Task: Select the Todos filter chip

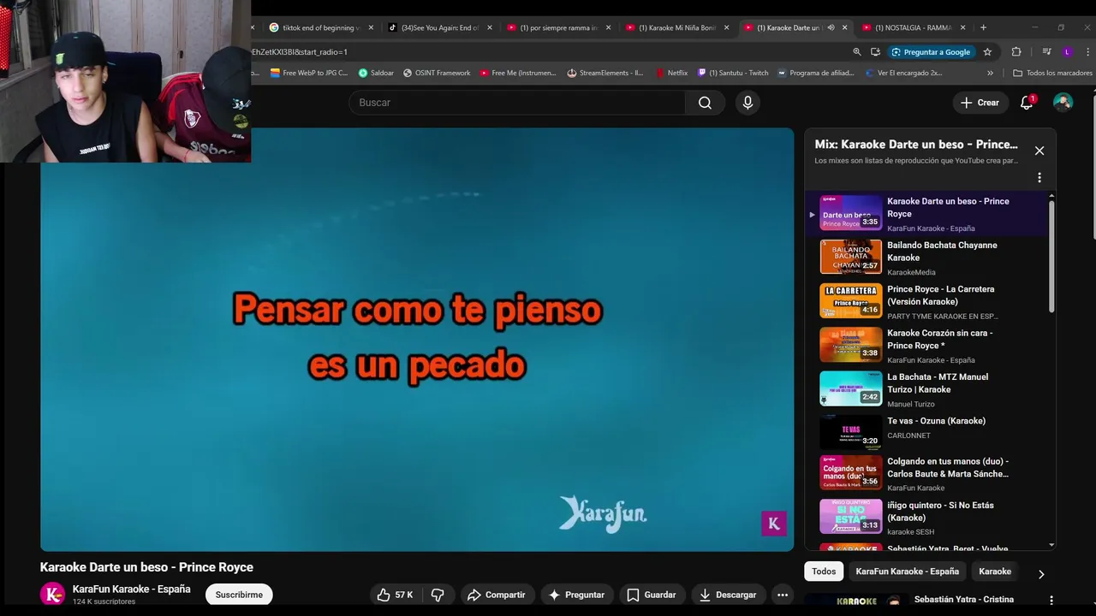Action: (824, 572)
